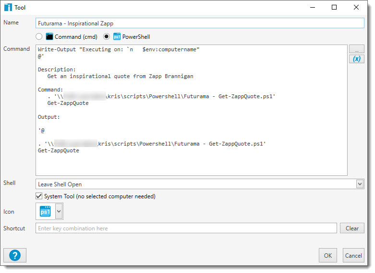Click the 'Description:' line in the script
Image resolution: width=375 pixels, height=273 pixels.
pyautogui.click(x=57, y=69)
